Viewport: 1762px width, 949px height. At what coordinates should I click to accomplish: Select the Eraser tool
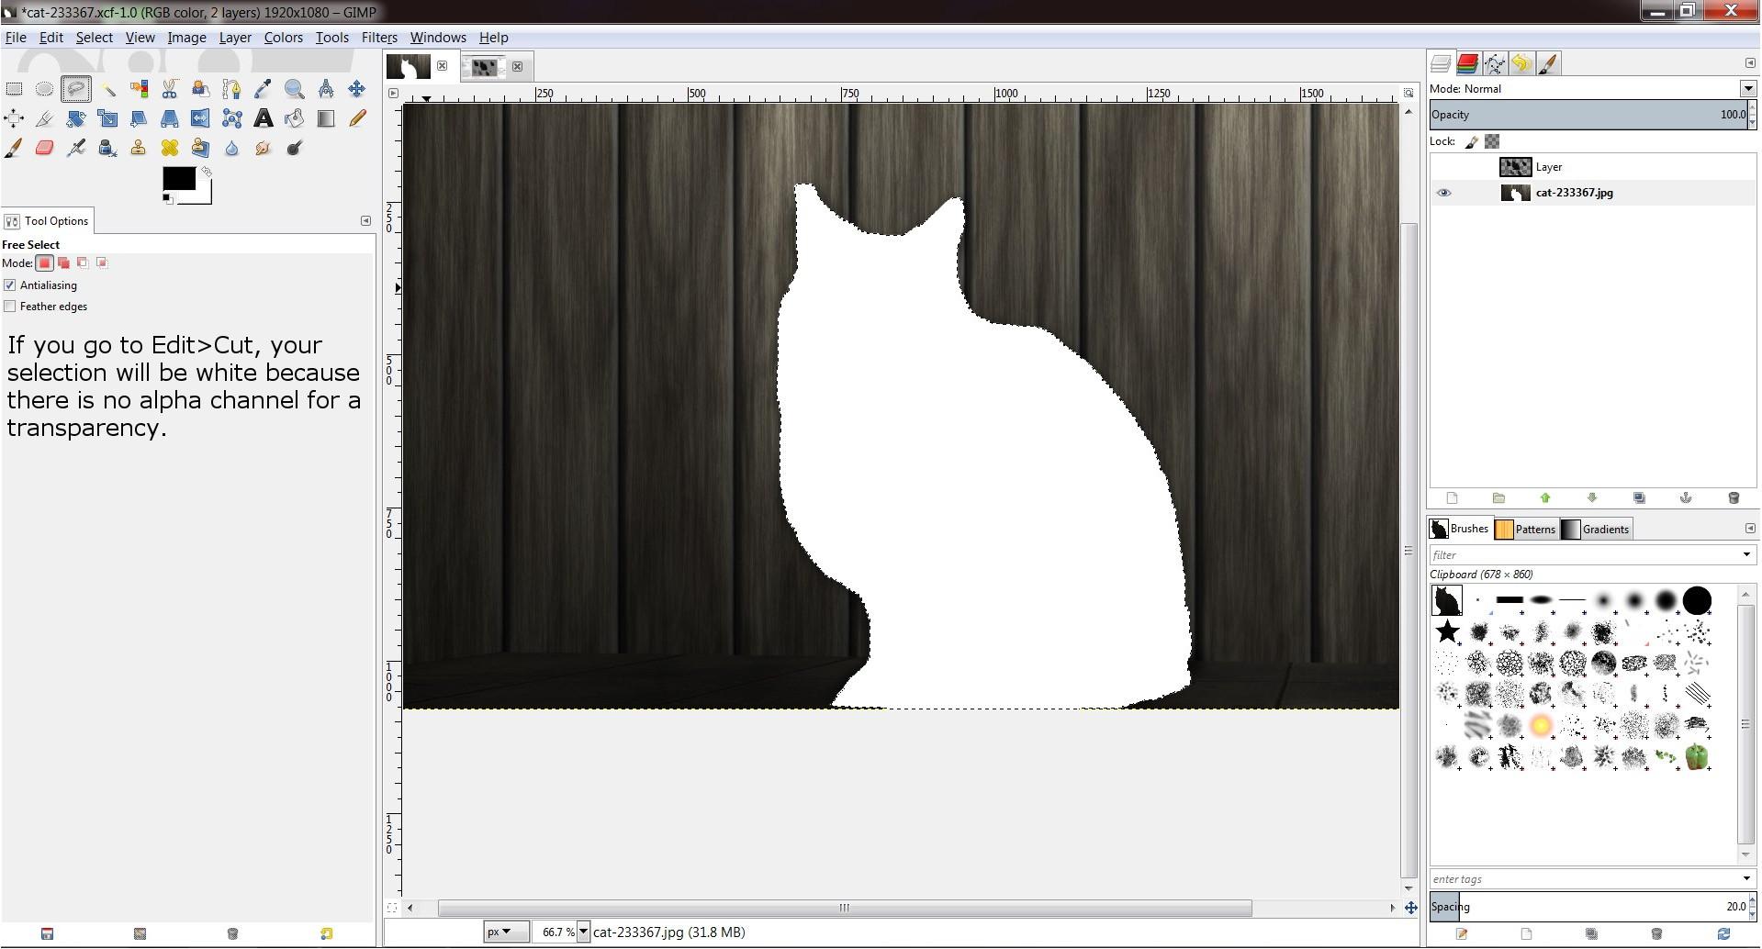coord(44,148)
